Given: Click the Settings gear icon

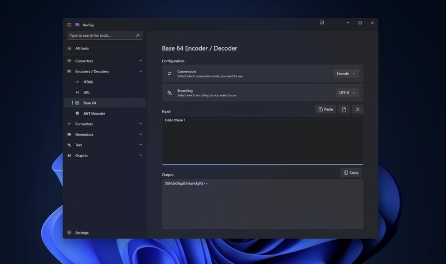Looking at the screenshot, I should click(69, 233).
